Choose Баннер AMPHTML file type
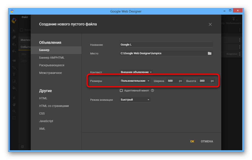 click(52, 58)
